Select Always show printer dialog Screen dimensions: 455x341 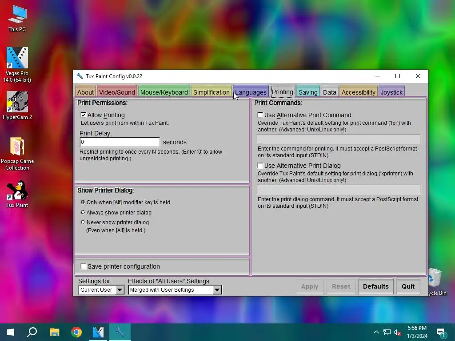click(x=83, y=212)
